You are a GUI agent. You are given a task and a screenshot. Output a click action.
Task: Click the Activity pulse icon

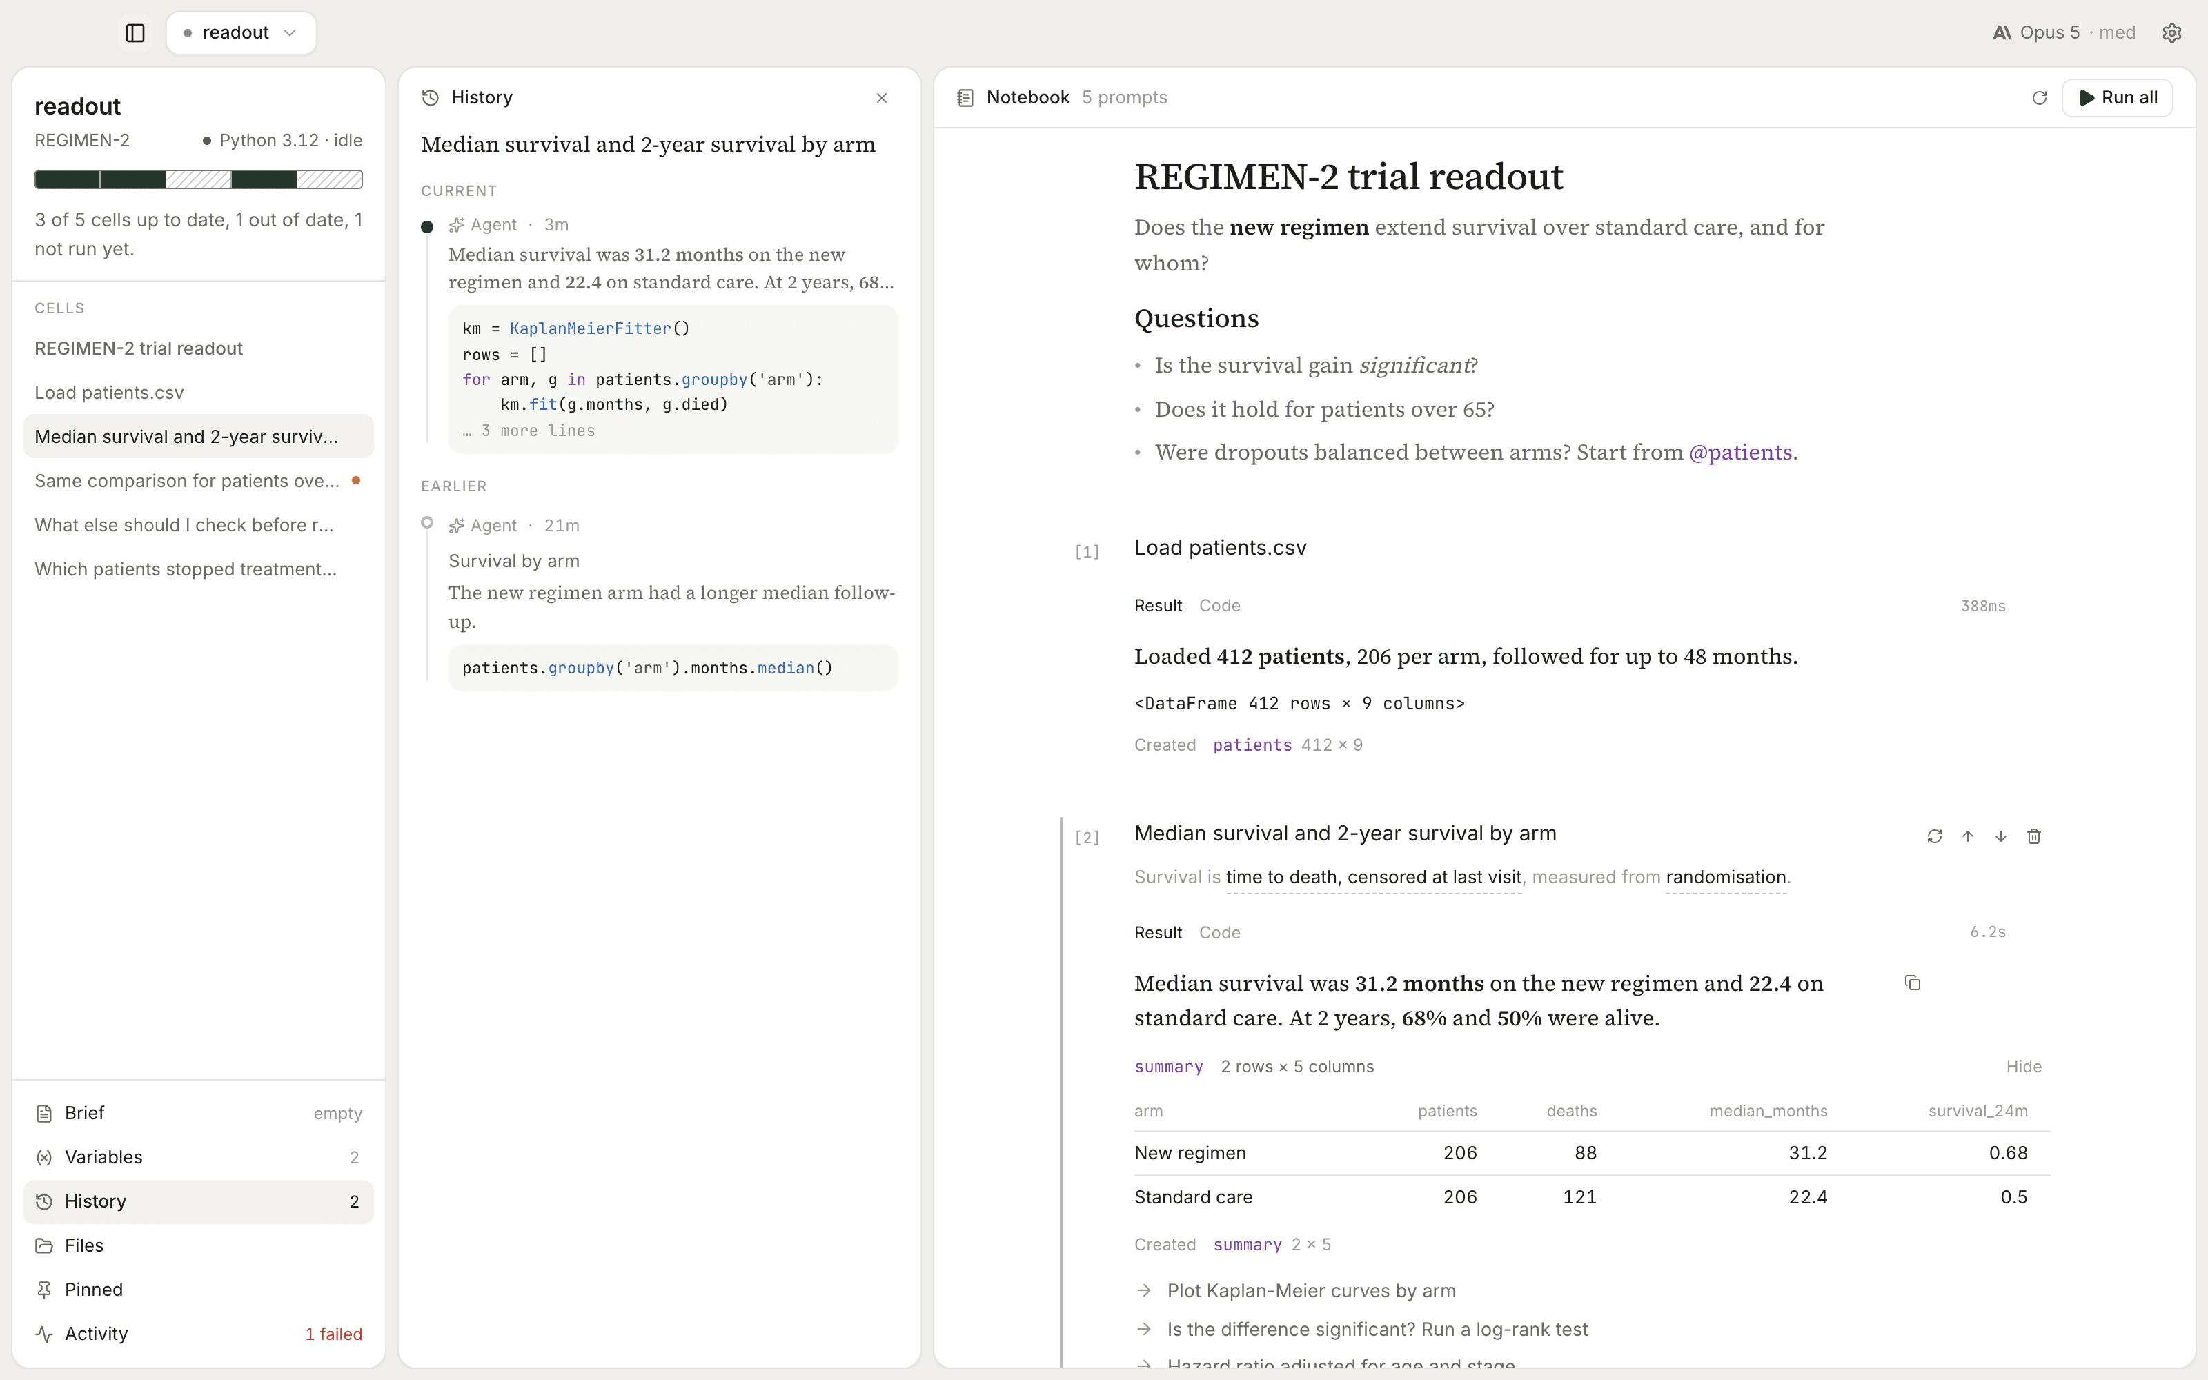(43, 1334)
